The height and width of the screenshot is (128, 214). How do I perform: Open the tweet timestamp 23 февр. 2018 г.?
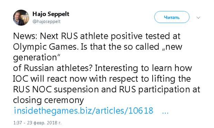pos(44,123)
